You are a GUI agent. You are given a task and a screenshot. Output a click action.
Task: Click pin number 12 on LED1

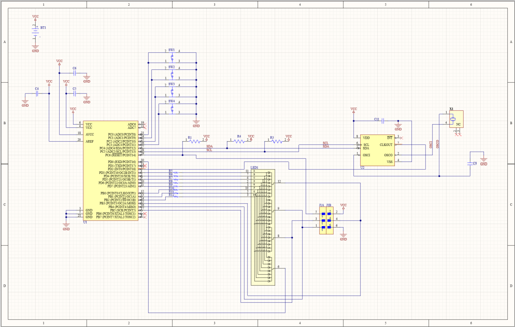[279, 182]
